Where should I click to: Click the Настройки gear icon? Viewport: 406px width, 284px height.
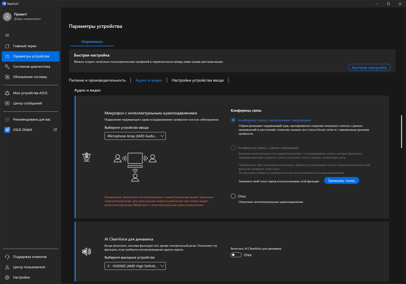pos(7,277)
